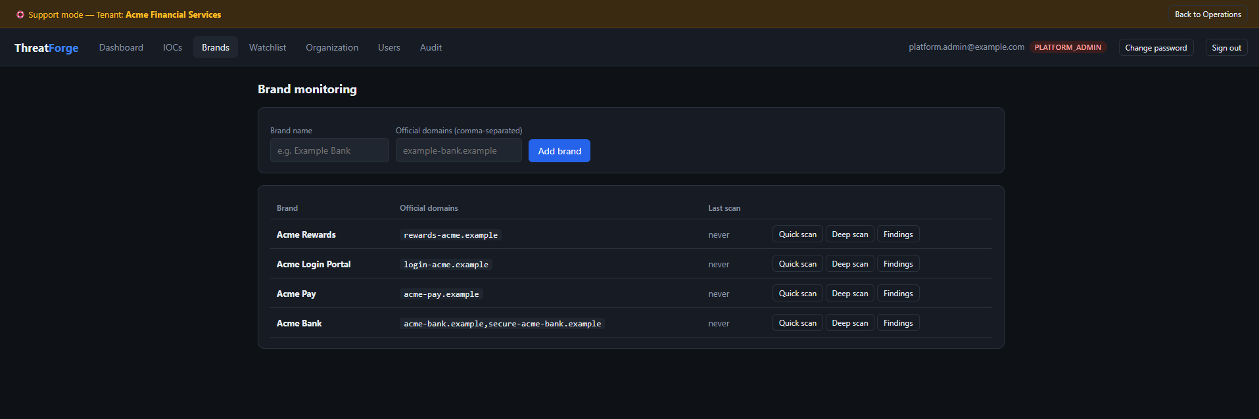Click the Brand monitoring page heading

coord(307,89)
